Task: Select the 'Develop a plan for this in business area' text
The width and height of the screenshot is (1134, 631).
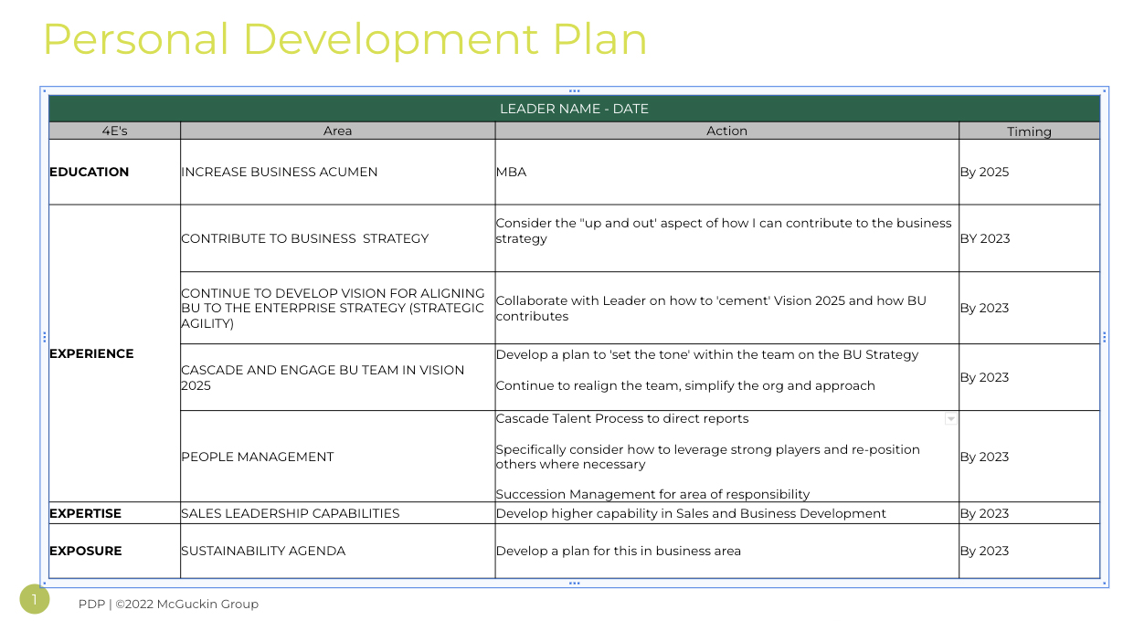Action: tap(619, 551)
